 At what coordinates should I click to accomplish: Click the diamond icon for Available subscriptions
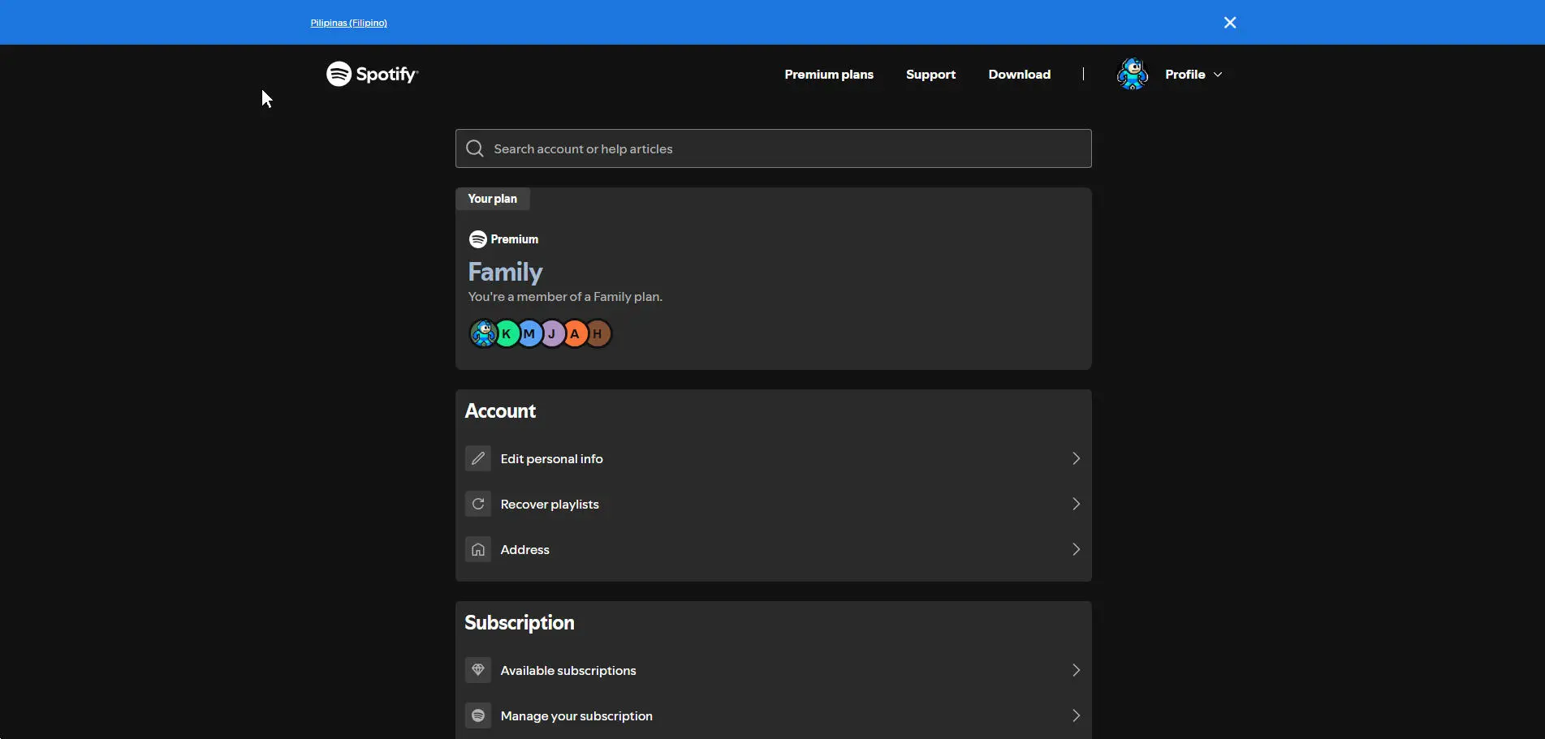click(478, 670)
